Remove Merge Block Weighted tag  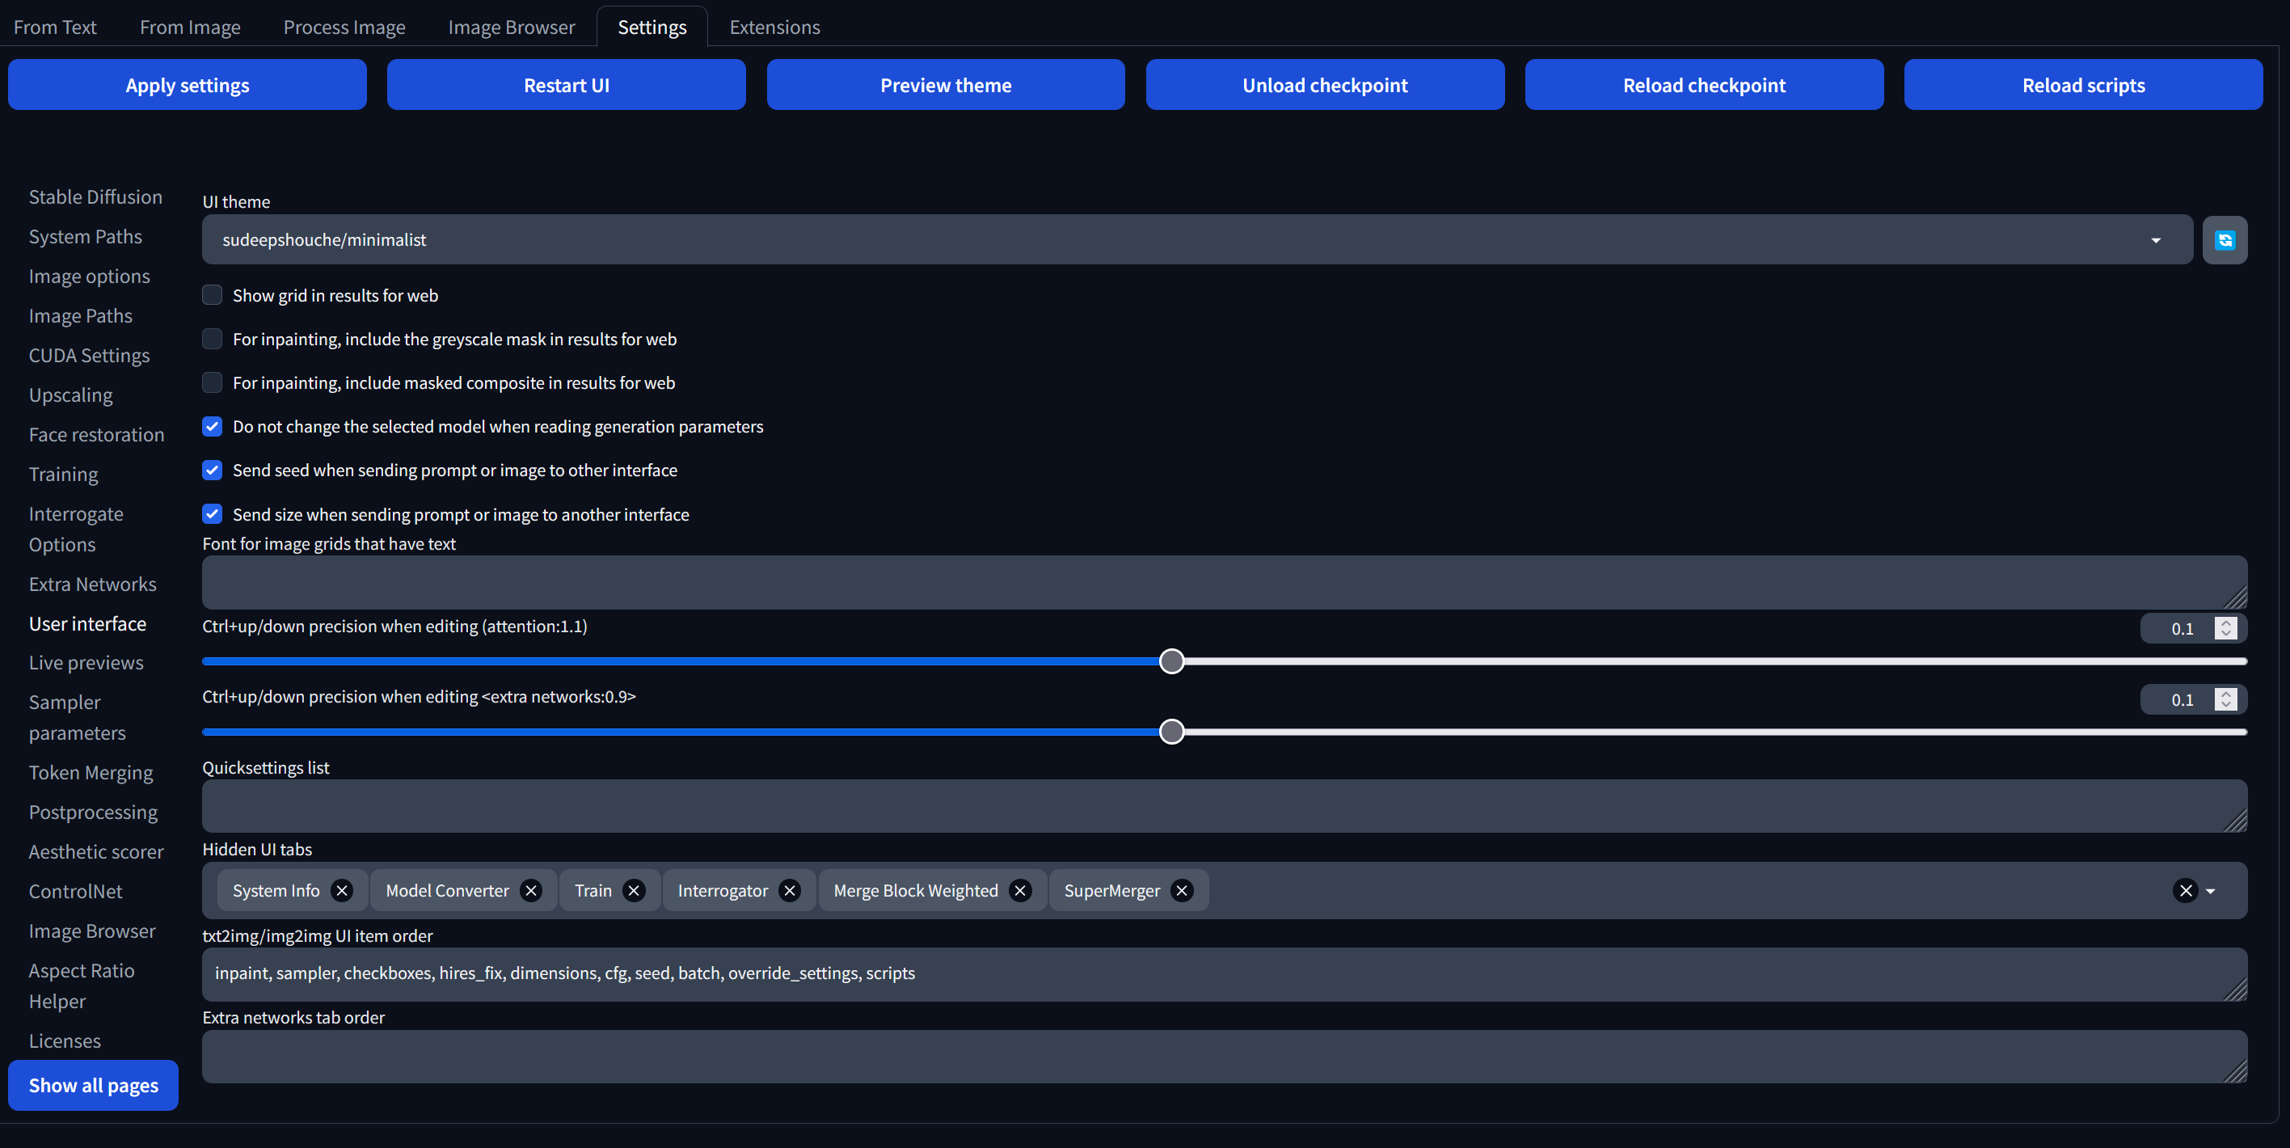point(1019,890)
